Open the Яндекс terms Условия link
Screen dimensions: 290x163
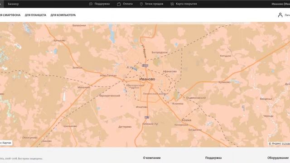[x=286, y=144]
